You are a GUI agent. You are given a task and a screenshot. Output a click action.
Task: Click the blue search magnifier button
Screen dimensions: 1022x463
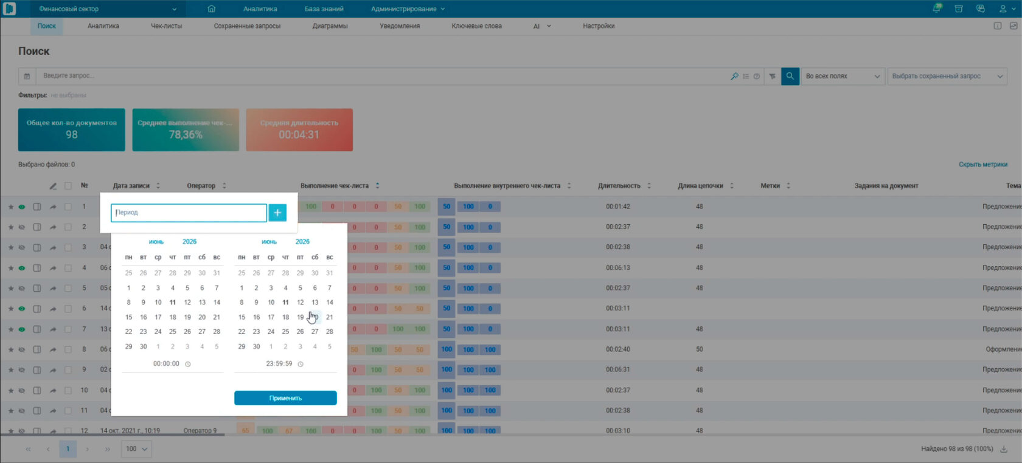(790, 76)
